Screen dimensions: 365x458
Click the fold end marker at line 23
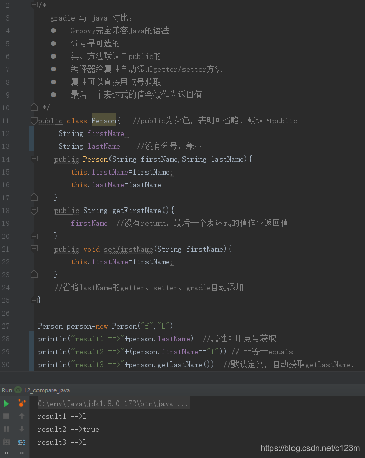(x=34, y=275)
